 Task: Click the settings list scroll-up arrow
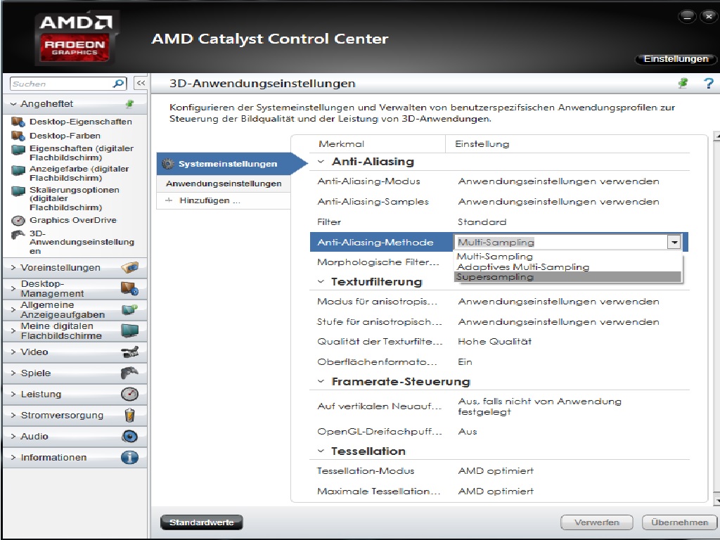(x=716, y=136)
